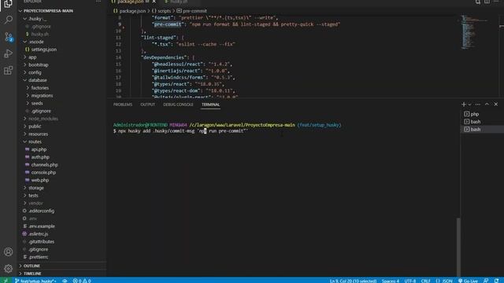Image resolution: width=504 pixels, height=283 pixels.
Task: Open the PROBLEMS panel tab
Action: click(123, 105)
